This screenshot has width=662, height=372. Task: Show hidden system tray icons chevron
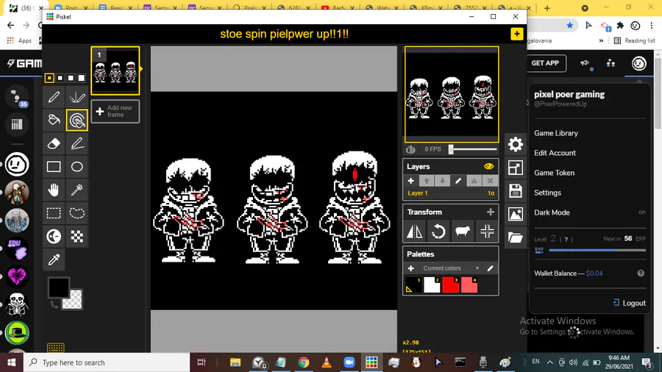click(x=549, y=362)
